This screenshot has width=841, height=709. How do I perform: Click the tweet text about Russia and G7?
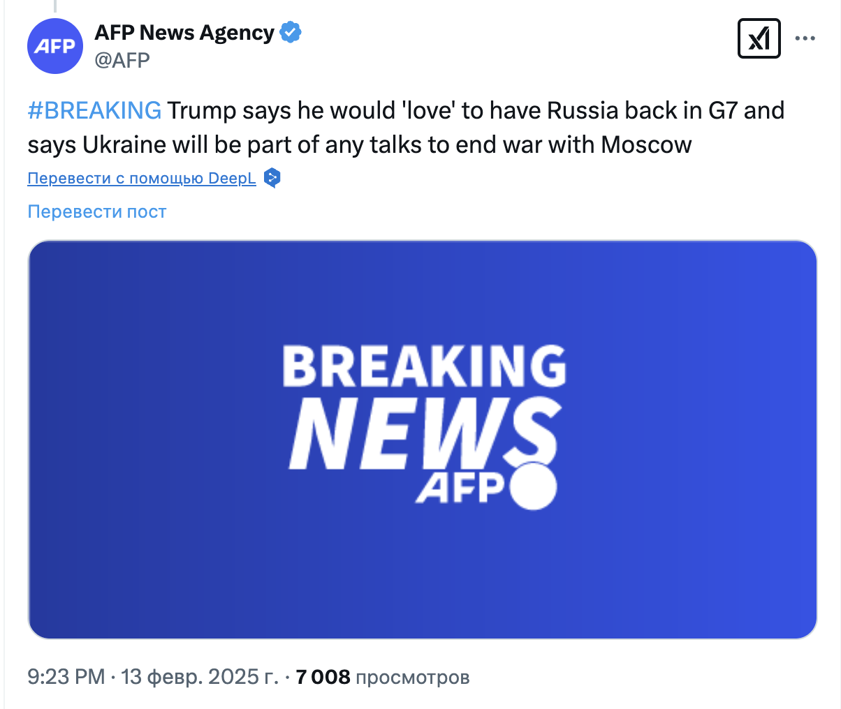coord(405,128)
